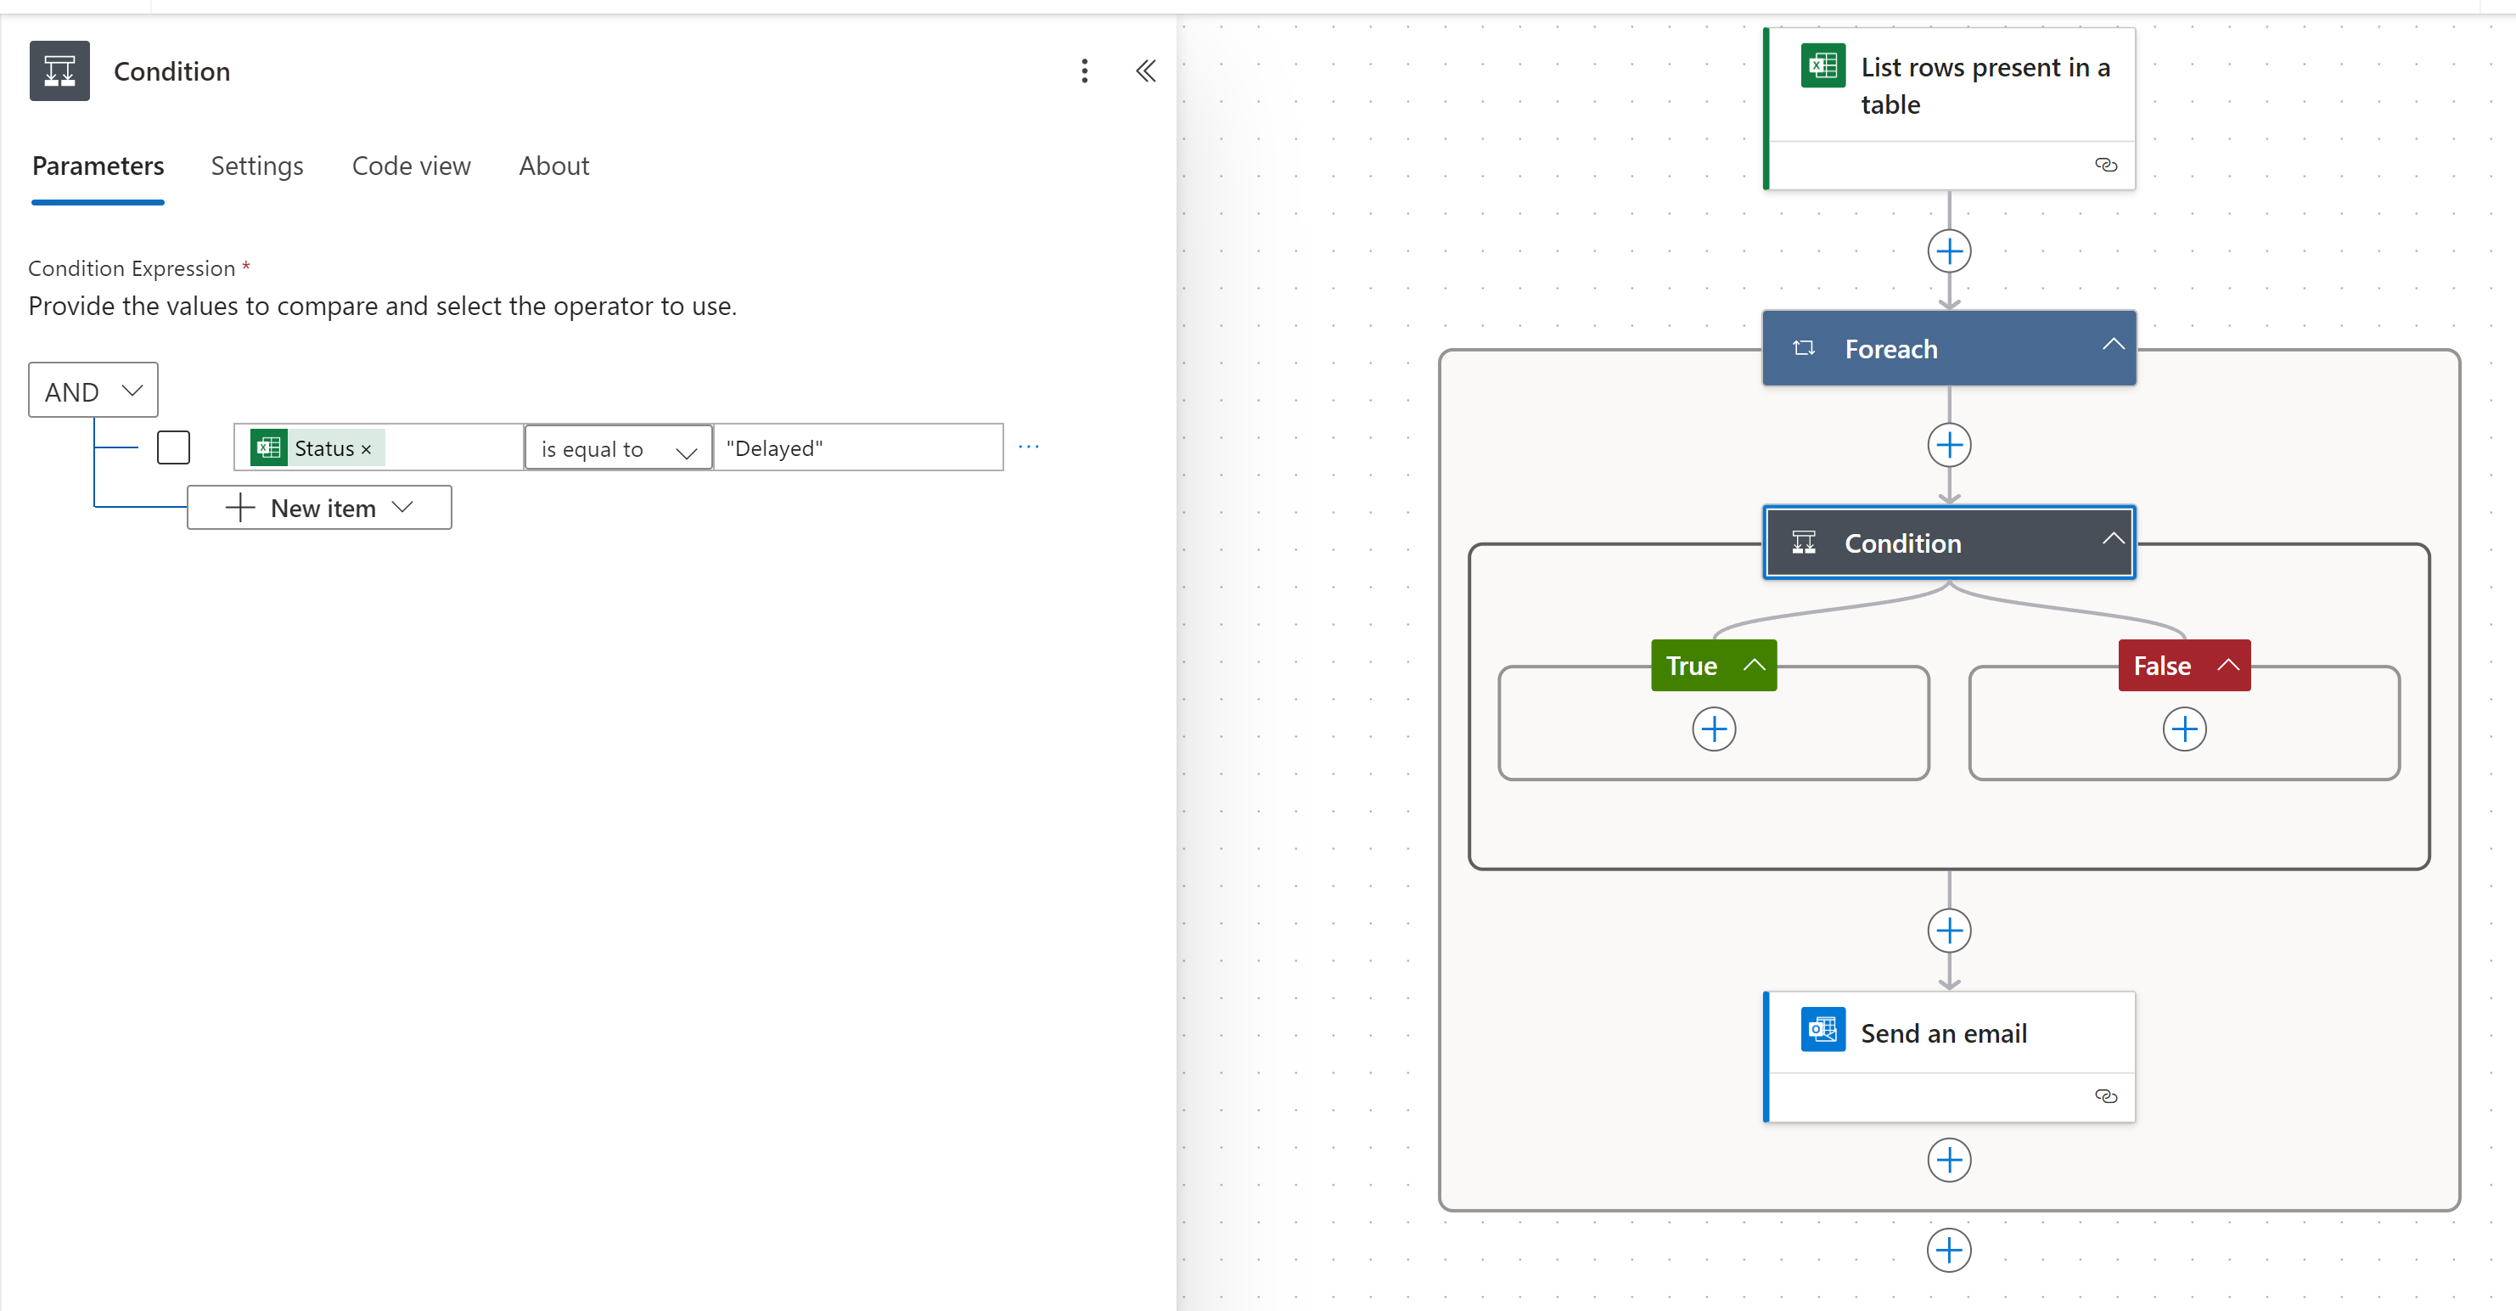Insert step between List rows and Foreach
Image resolution: width=2516 pixels, height=1311 pixels.
pos(1948,251)
